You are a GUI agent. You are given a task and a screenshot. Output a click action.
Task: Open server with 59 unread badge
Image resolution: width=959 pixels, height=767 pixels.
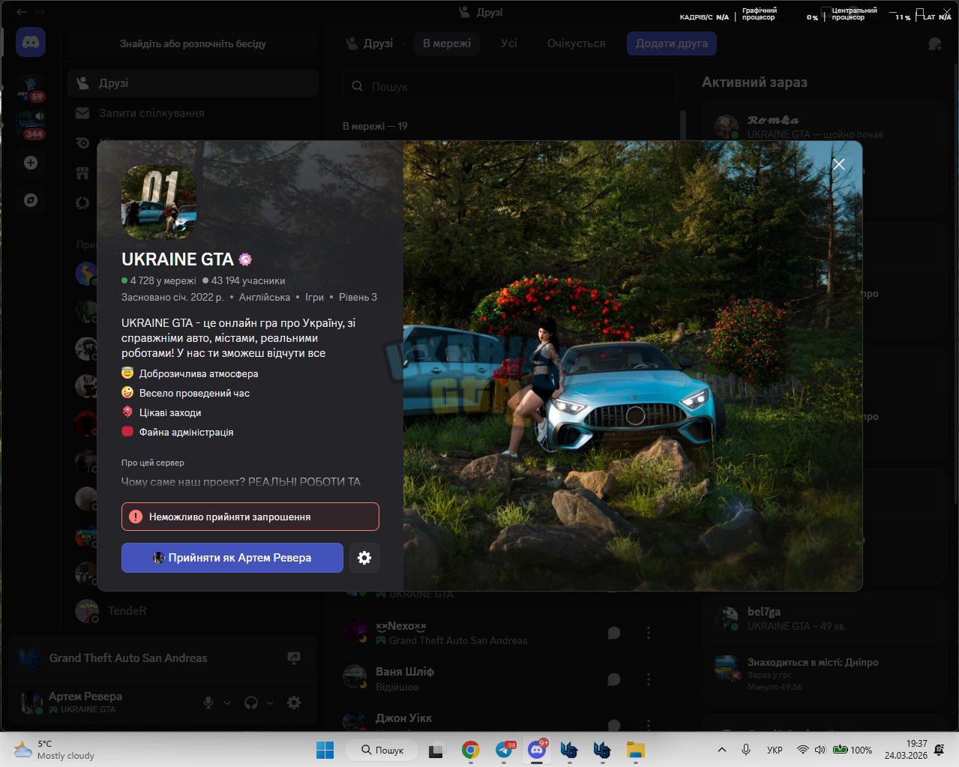31,88
